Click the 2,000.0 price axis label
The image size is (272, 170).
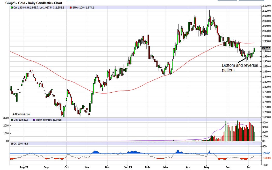[267, 36]
